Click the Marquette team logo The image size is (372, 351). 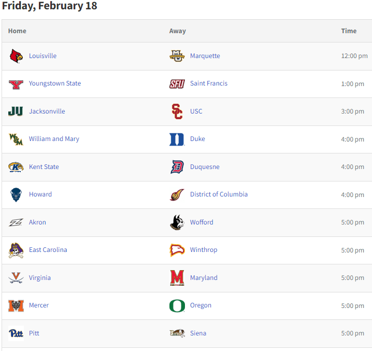tap(177, 56)
